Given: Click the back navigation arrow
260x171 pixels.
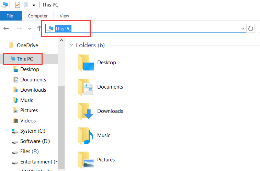Looking at the screenshot, I should click(x=6, y=28).
